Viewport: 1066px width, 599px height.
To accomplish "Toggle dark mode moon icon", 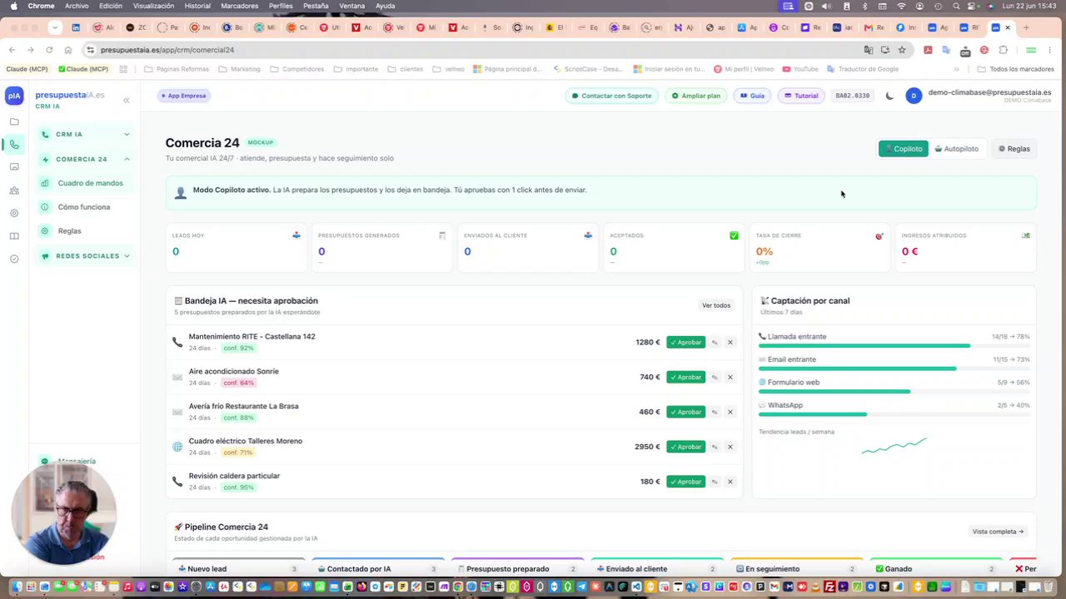I will (x=889, y=96).
